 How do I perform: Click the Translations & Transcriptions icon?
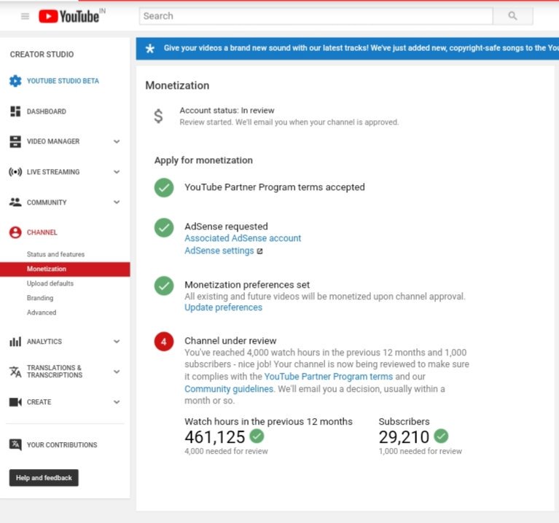[15, 371]
